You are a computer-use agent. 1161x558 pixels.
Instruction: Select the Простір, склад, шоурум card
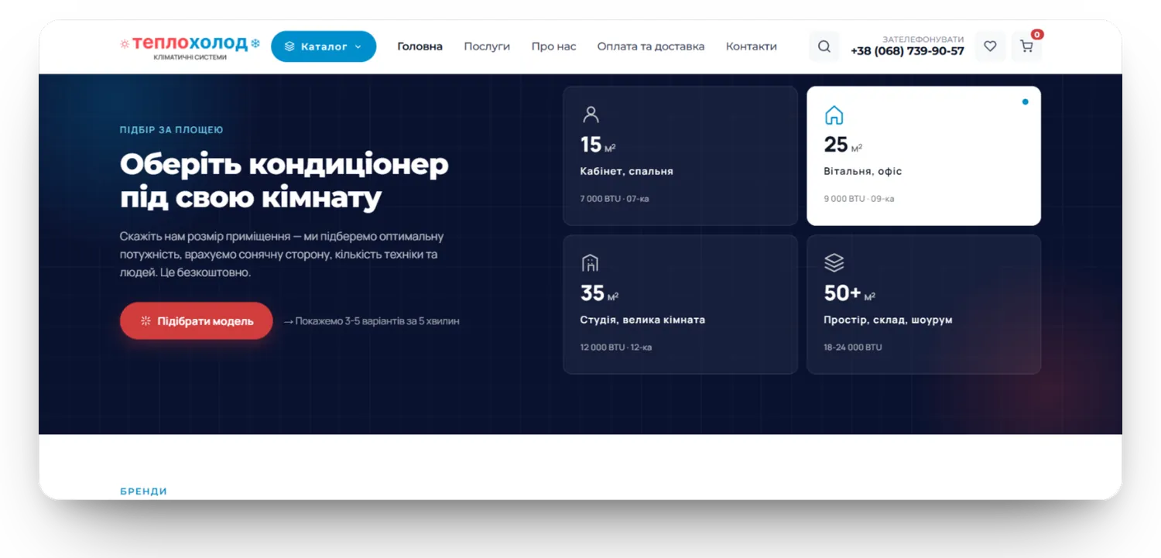[923, 304]
